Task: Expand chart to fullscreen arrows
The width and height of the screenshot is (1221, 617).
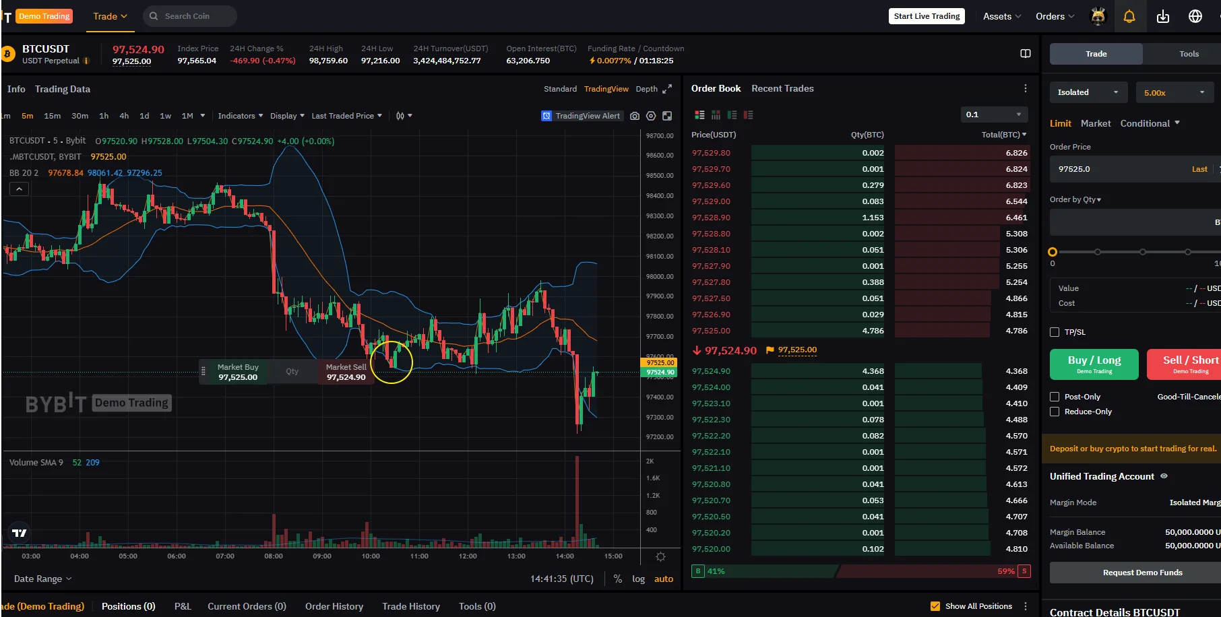Action: [x=667, y=89]
